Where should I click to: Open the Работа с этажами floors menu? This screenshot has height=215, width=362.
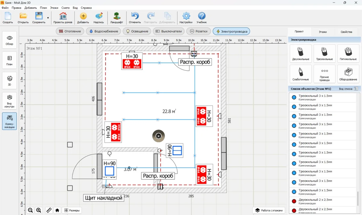click(x=269, y=210)
